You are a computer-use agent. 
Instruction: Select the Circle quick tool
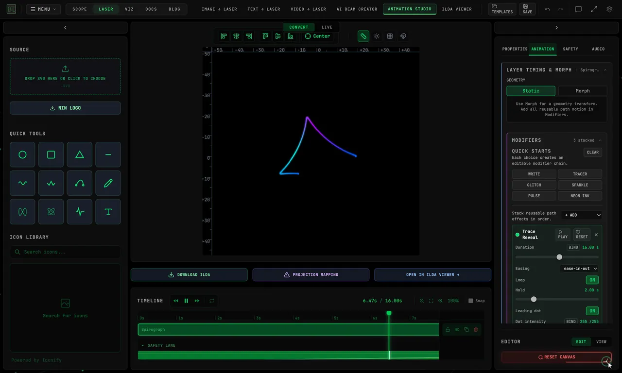22,155
